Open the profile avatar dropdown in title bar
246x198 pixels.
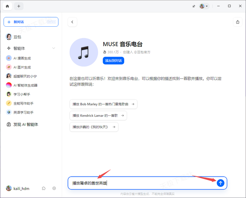pos(204,6)
